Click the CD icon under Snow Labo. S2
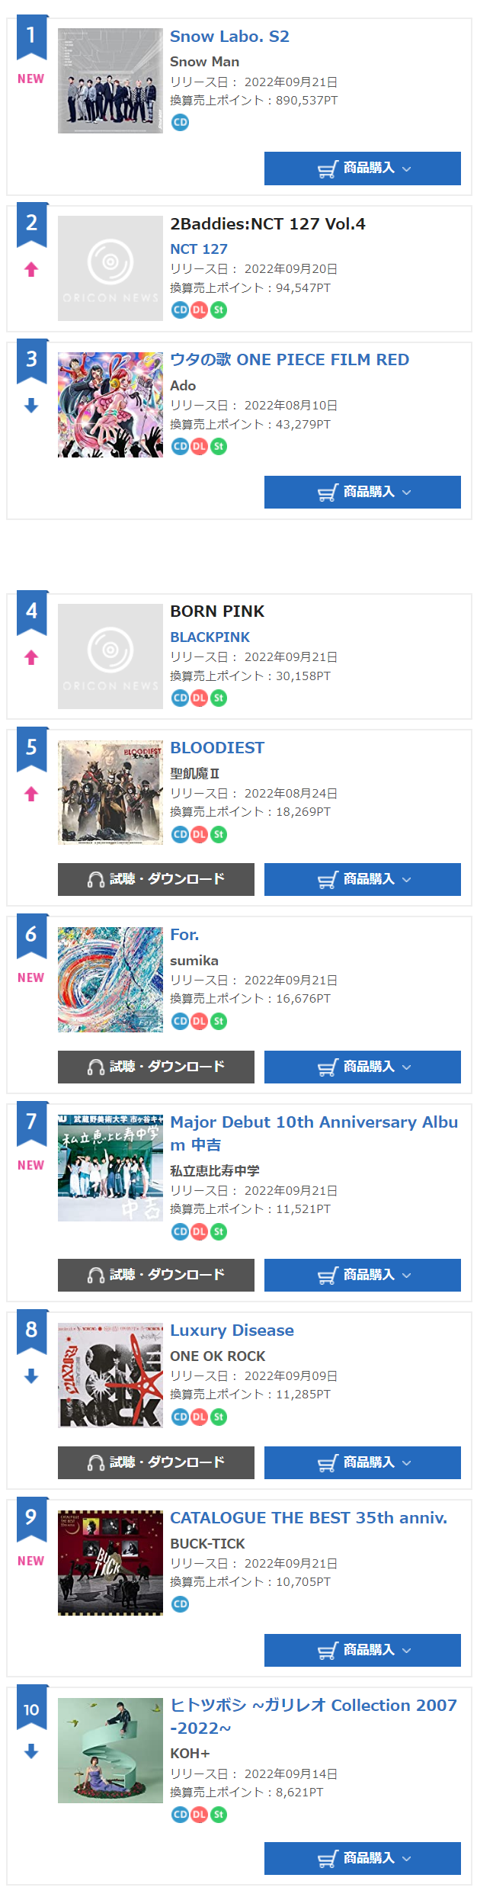This screenshot has height=1897, width=477. tap(180, 122)
